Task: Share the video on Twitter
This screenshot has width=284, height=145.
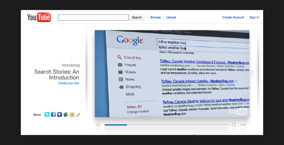Action: (x=47, y=114)
